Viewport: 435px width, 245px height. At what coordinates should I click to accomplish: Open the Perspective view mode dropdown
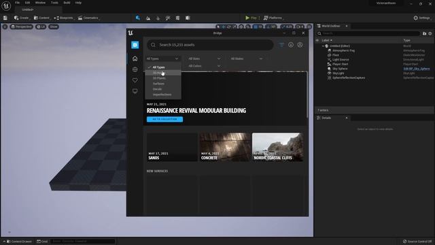point(21,27)
